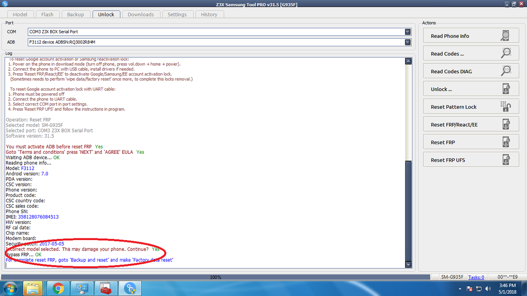Click the 'Waiting ADB device... OK' line

(x=33, y=157)
